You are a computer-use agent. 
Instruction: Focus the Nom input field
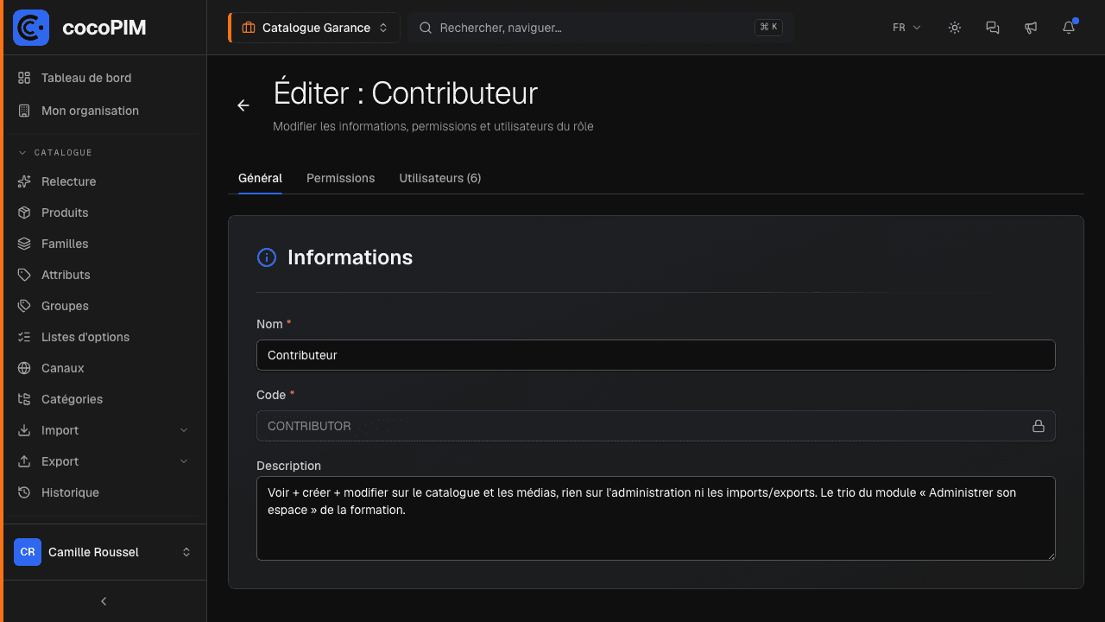[x=656, y=355]
